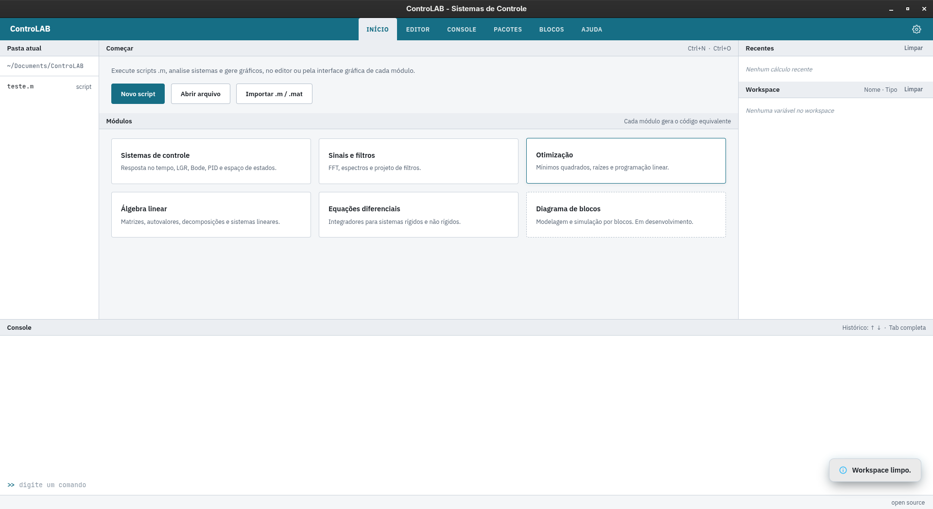The width and height of the screenshot is (933, 509).
Task: Click Importar .m / .mat button
Action: point(274,94)
